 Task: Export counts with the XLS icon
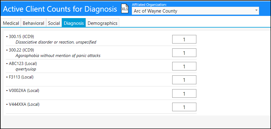point(124,9)
